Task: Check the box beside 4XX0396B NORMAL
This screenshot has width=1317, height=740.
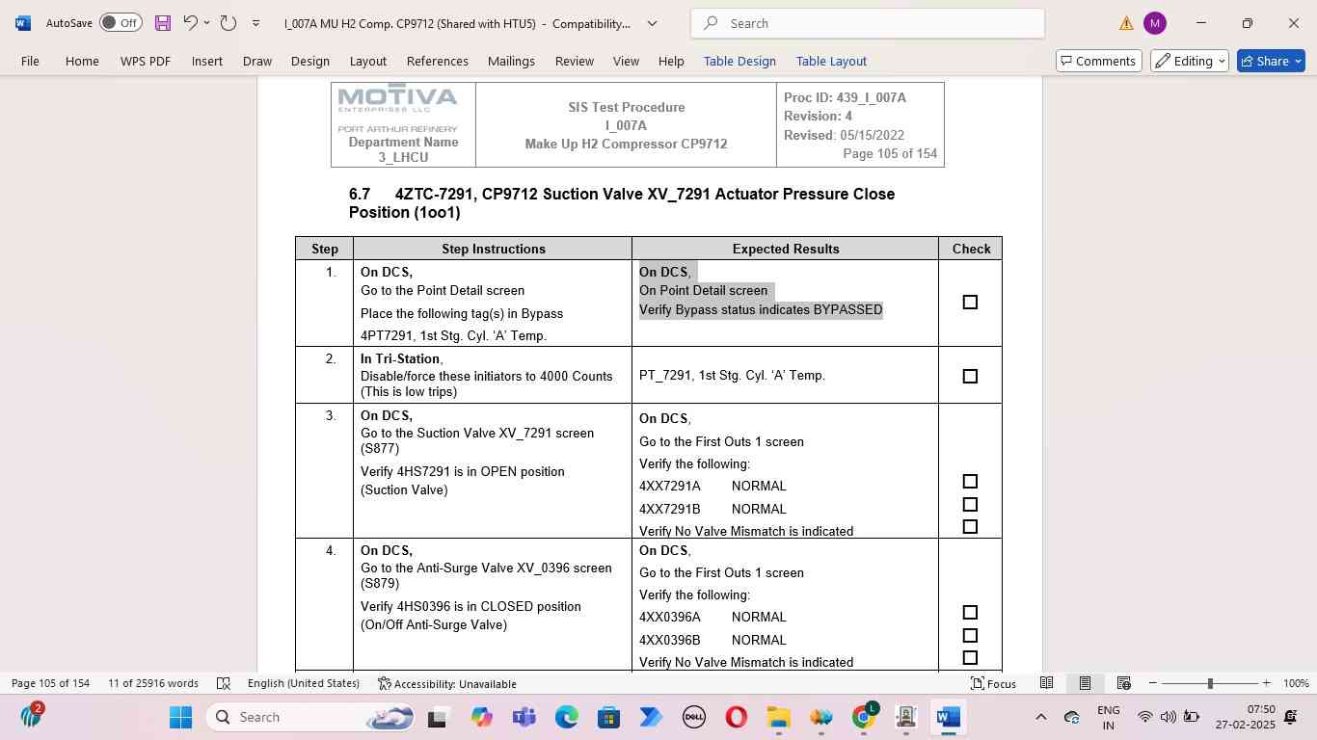Action: [x=970, y=636]
